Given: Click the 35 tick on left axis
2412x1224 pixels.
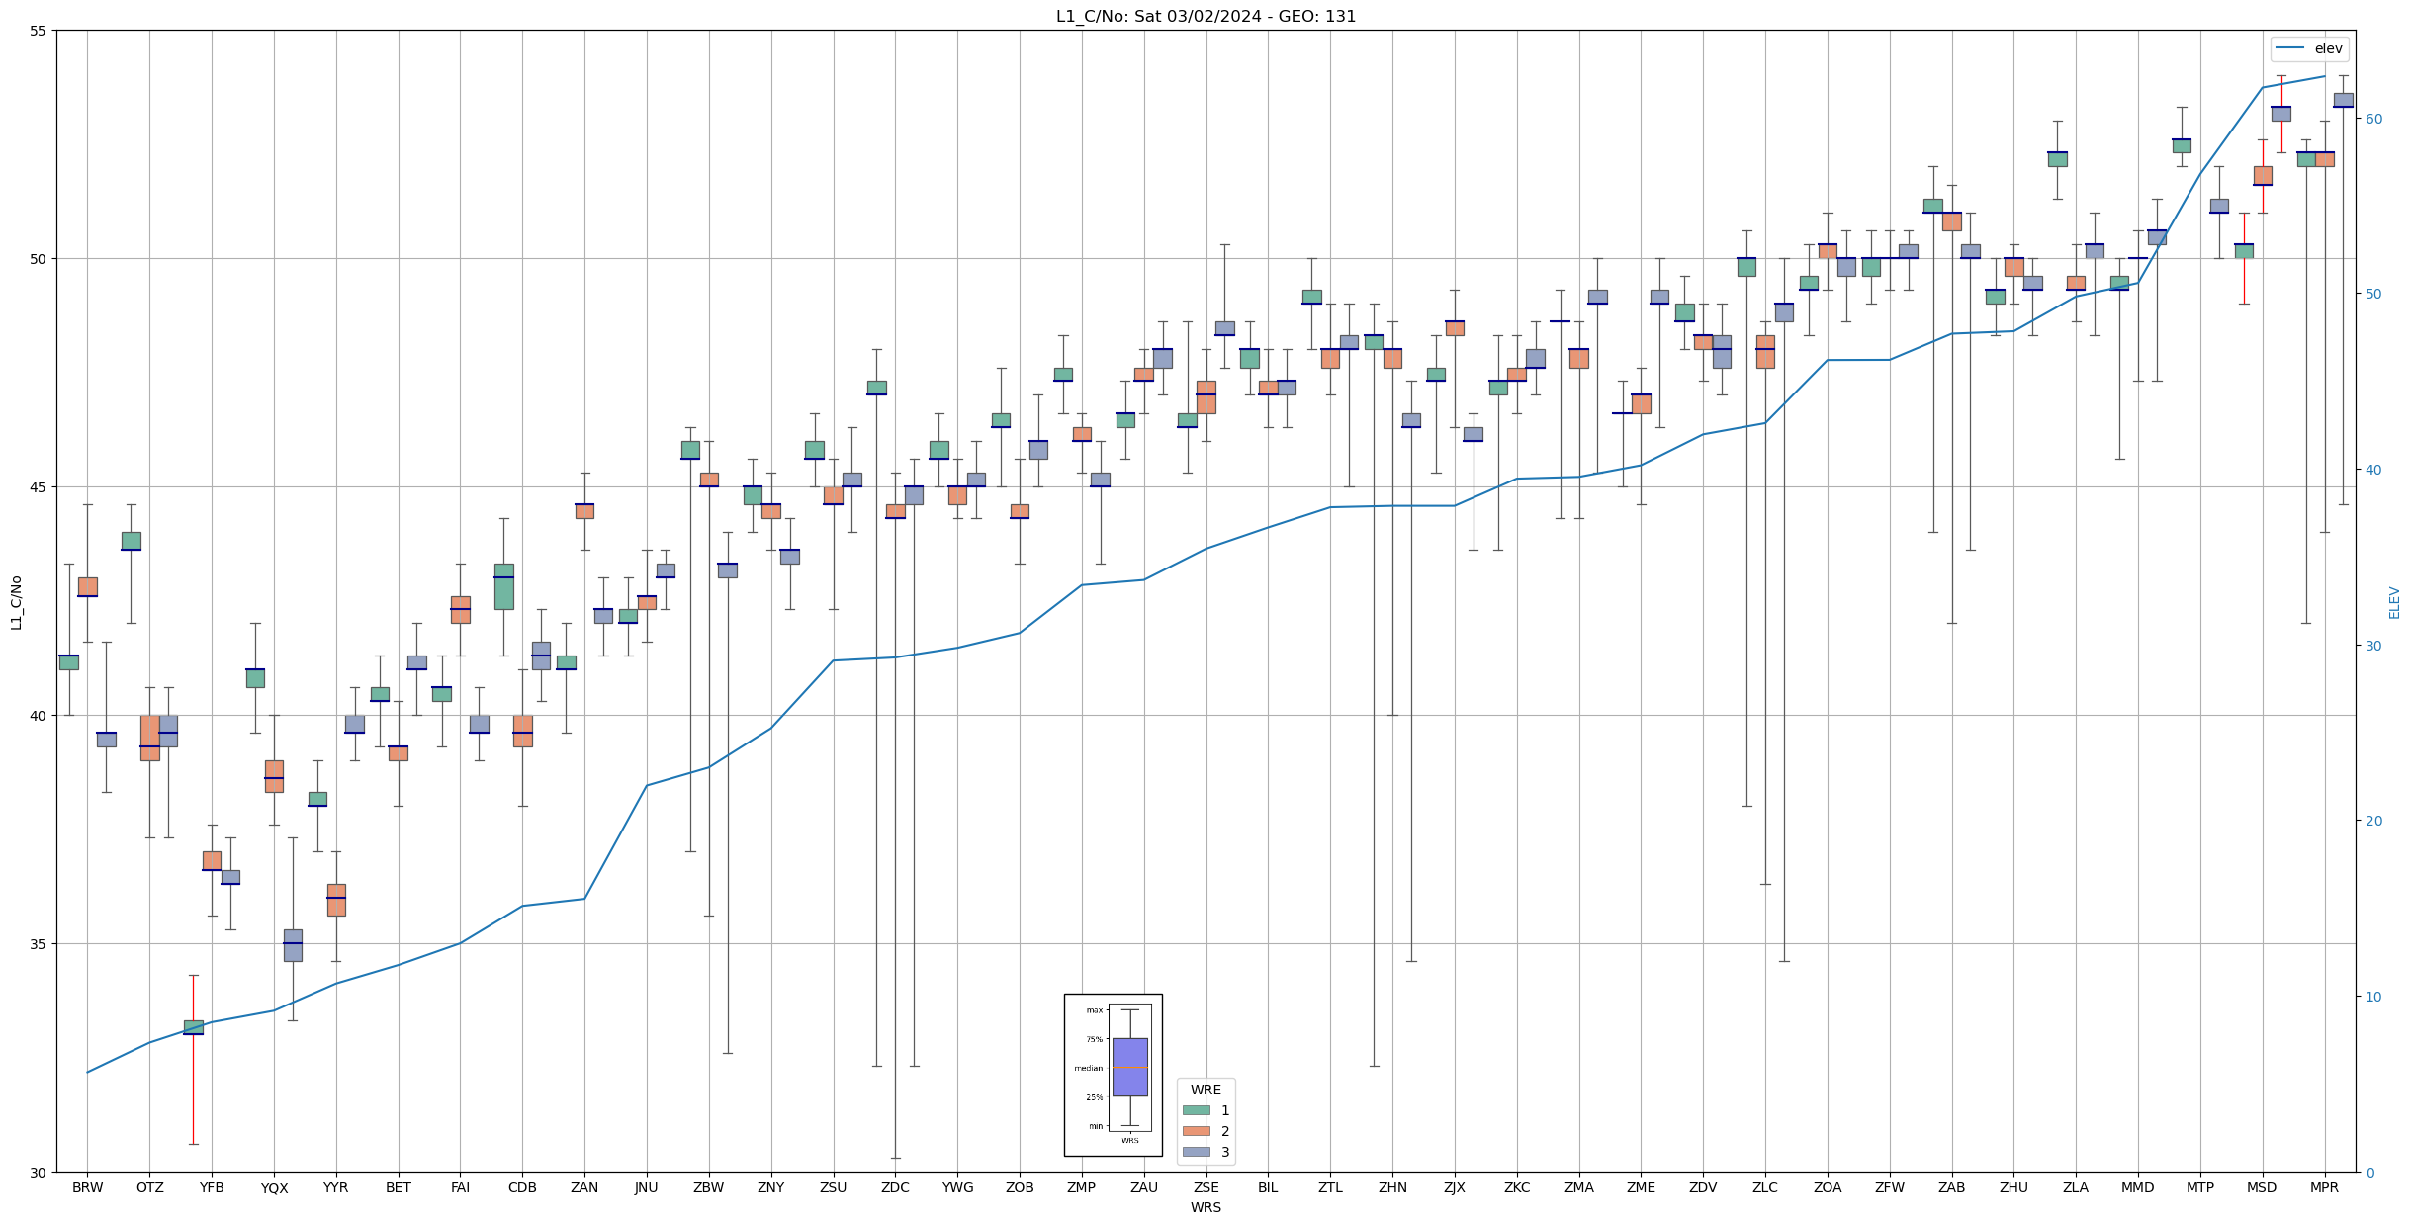Looking at the screenshot, I should tap(40, 944).
